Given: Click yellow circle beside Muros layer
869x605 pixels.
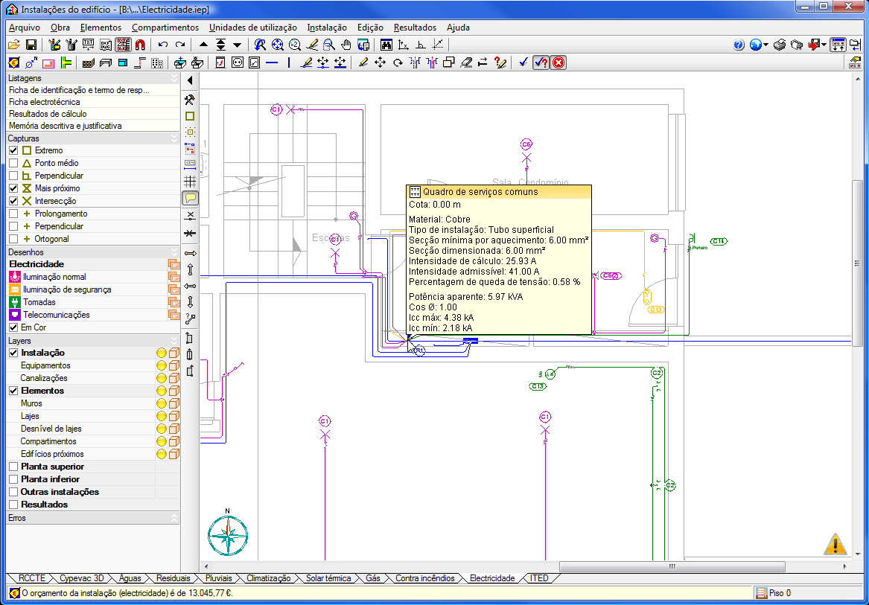Looking at the screenshot, I should click(x=161, y=403).
